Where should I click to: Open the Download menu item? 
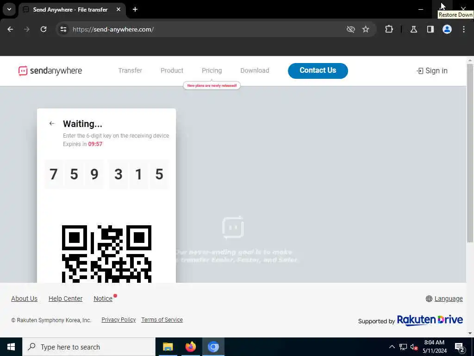click(255, 70)
